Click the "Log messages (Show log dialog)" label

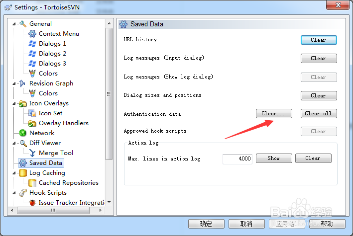pyautogui.click(x=168, y=77)
